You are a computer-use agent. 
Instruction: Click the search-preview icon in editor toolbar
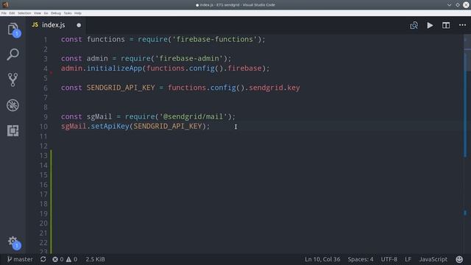point(414,25)
